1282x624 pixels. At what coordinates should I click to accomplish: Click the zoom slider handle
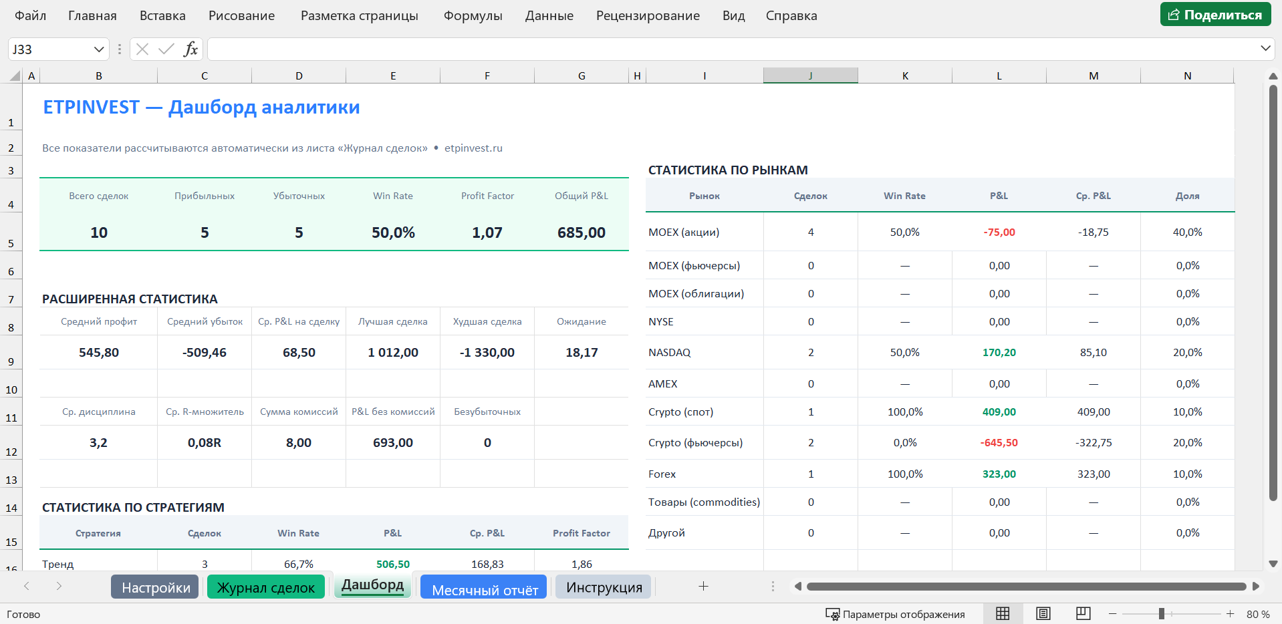pos(1162,613)
